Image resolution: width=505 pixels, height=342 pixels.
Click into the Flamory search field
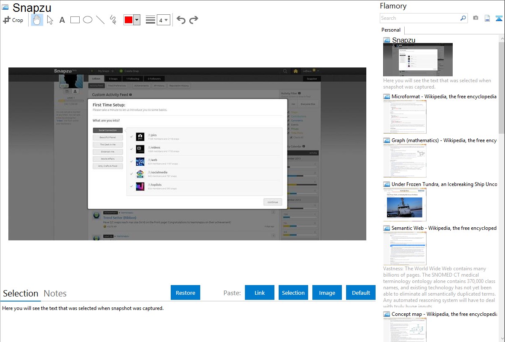[x=419, y=18]
